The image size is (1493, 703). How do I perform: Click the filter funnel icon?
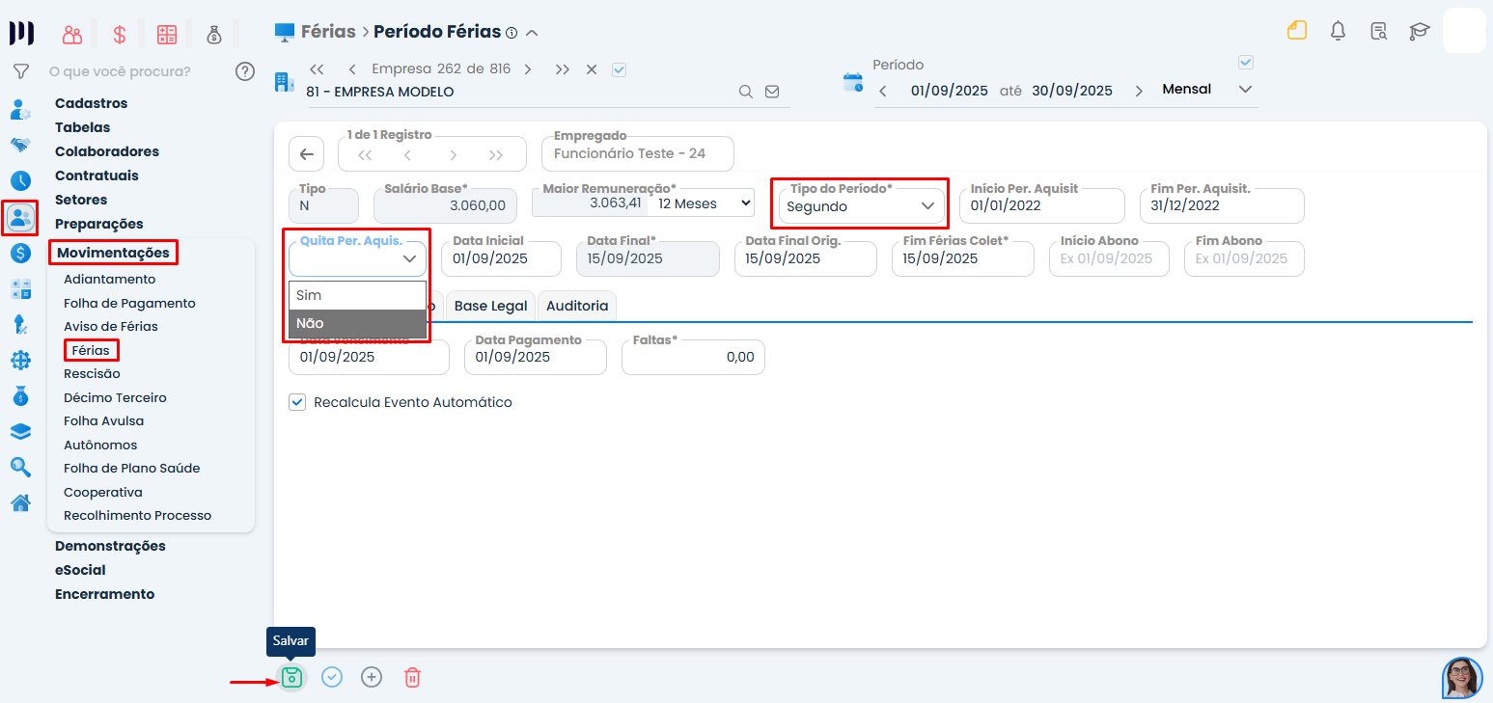click(x=20, y=71)
